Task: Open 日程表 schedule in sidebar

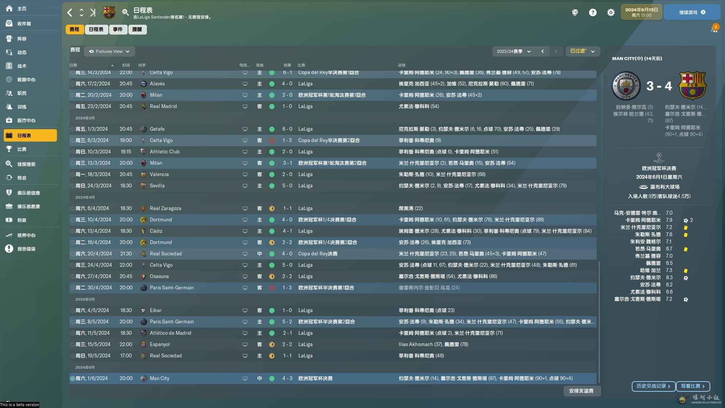Action: coord(30,135)
